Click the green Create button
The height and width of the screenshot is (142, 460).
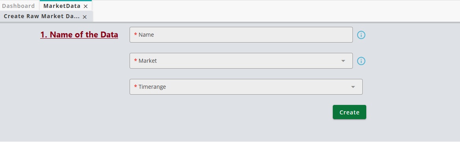(x=349, y=112)
